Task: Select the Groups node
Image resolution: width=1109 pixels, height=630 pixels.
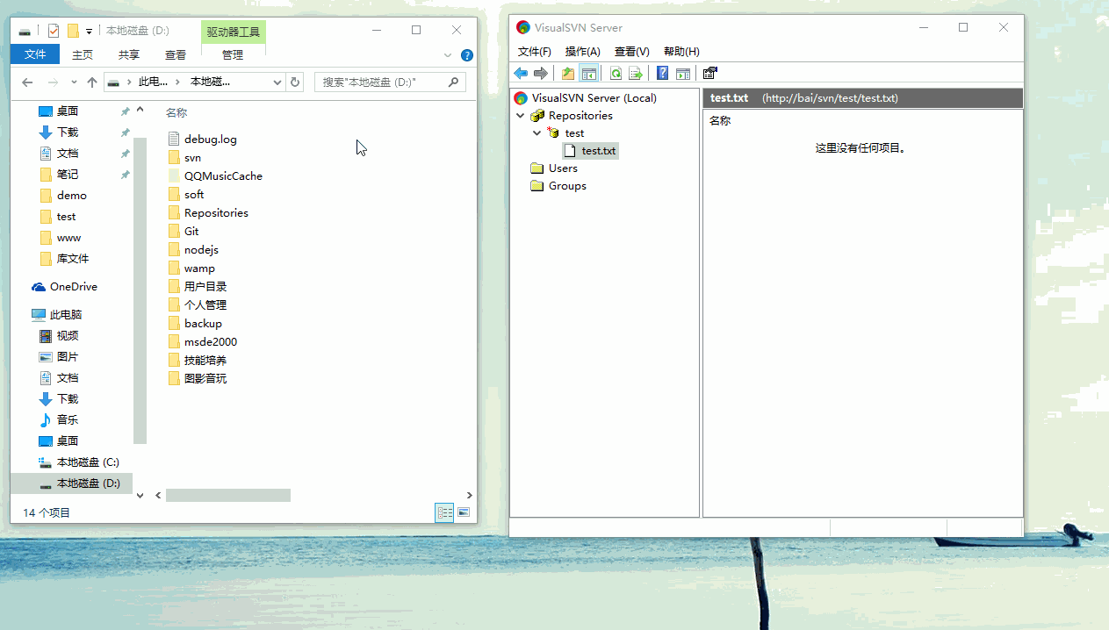Action: pos(567,186)
